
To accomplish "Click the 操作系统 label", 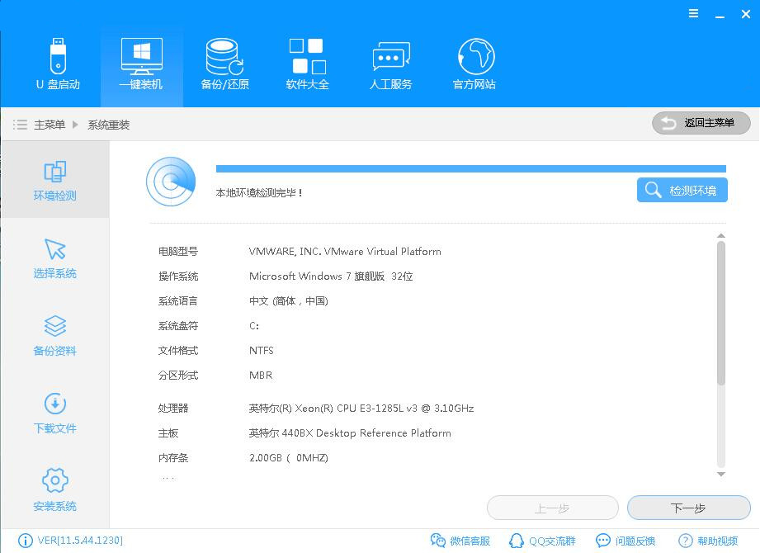I will (178, 276).
